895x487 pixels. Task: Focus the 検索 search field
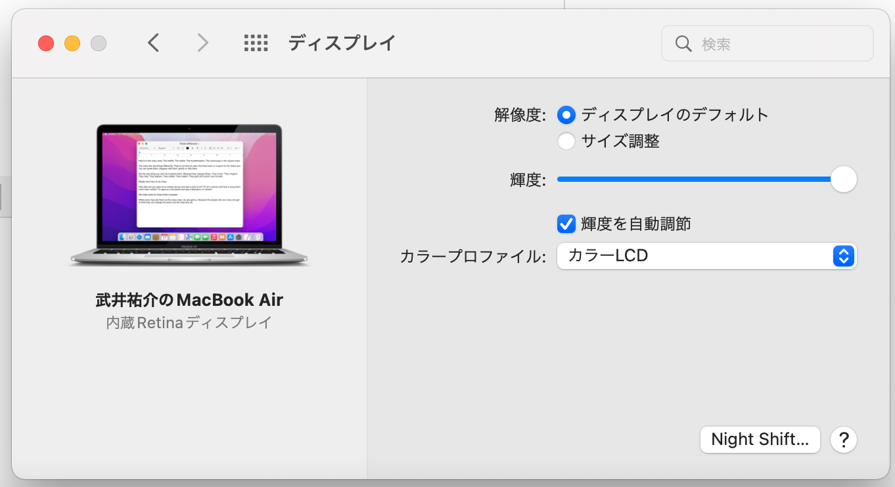[768, 44]
